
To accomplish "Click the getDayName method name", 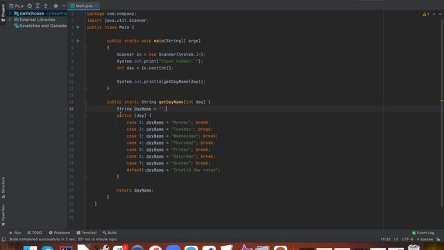I will point(171,102).
